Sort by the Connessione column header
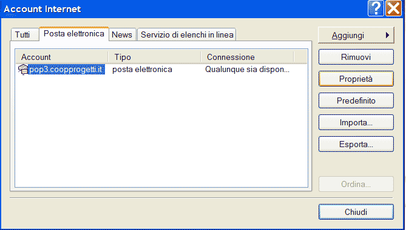This screenshot has height=230, width=406. point(248,57)
